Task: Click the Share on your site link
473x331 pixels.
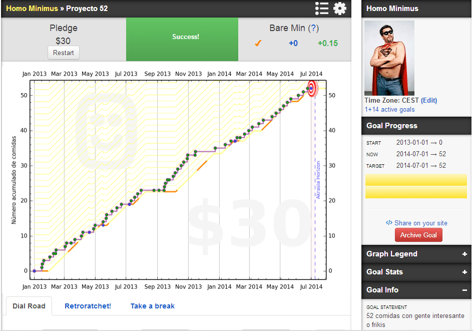Action: 420,223
